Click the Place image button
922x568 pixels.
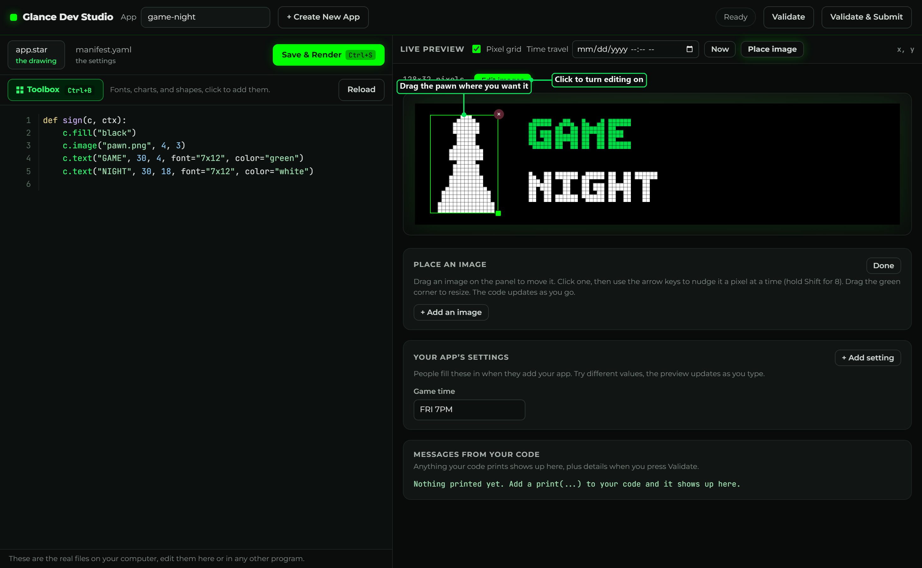772,49
